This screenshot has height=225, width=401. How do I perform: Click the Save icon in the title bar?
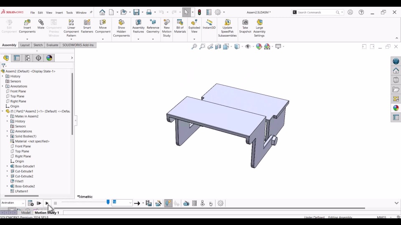pyautogui.click(x=136, y=12)
